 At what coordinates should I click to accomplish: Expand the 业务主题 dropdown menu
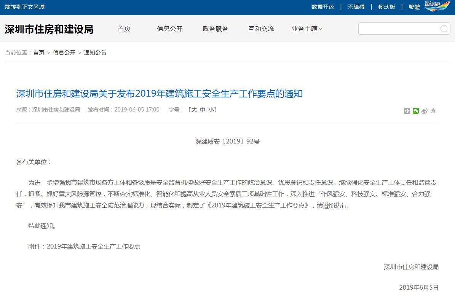(307, 28)
